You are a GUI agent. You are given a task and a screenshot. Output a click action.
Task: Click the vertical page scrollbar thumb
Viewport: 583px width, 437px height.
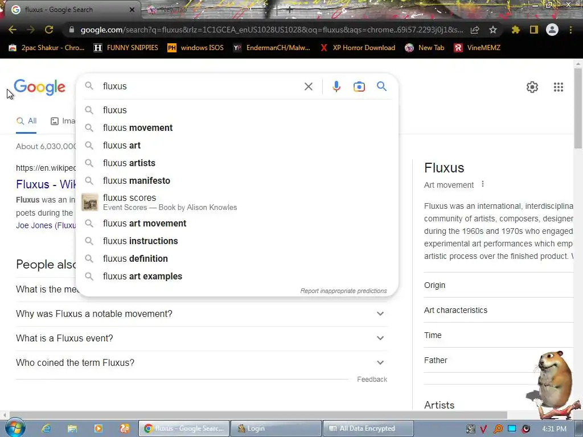(578, 108)
